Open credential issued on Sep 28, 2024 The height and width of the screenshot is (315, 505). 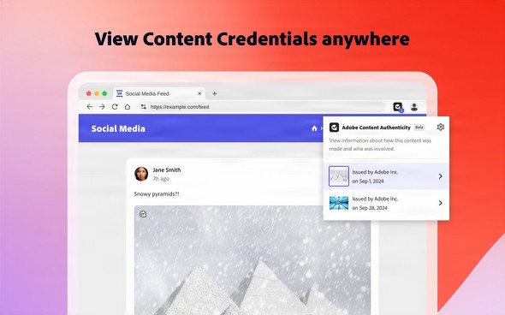(x=386, y=203)
